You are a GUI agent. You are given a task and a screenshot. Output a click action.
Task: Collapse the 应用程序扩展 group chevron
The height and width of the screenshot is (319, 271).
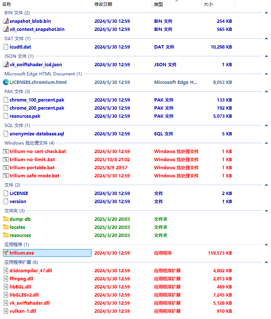[266, 262]
